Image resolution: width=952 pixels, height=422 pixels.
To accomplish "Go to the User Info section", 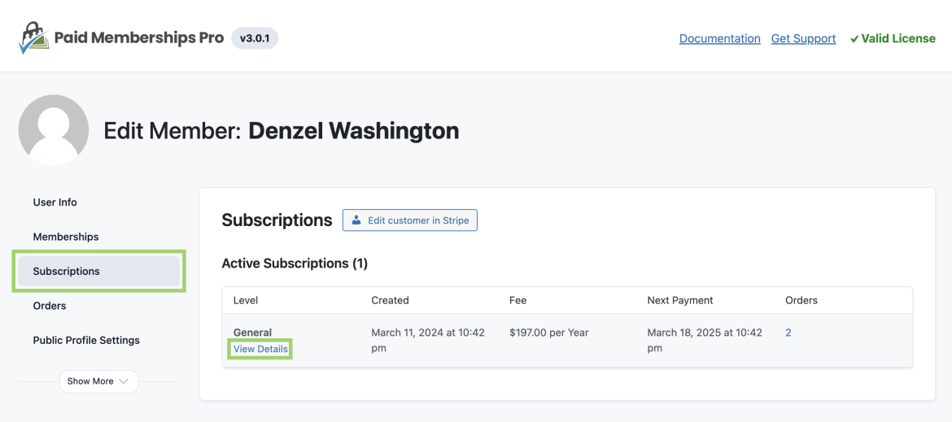I will [x=55, y=202].
